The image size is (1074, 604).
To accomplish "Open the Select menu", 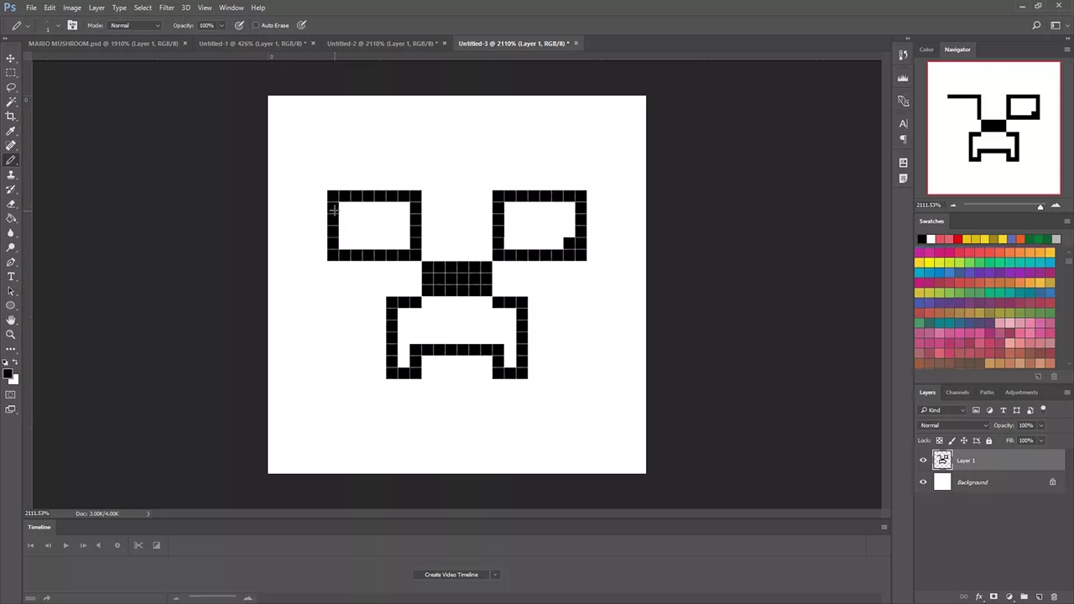I will point(143,8).
